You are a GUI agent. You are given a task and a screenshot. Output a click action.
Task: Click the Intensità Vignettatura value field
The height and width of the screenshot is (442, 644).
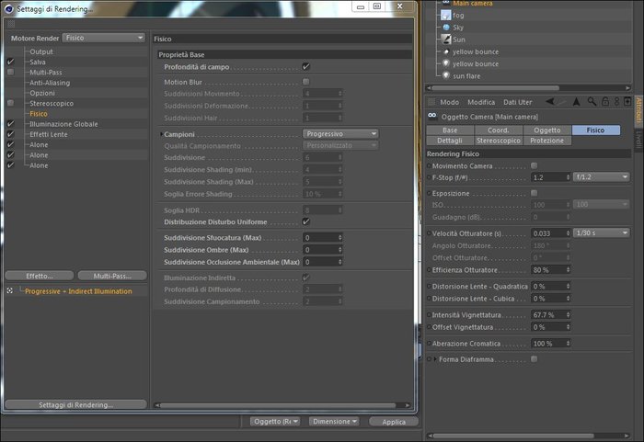tap(550, 315)
